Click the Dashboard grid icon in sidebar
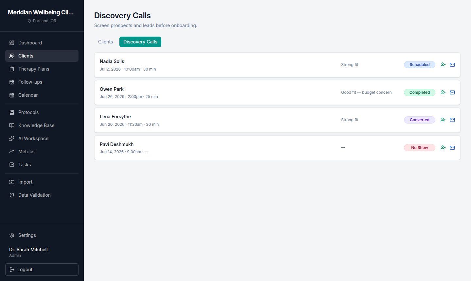The height and width of the screenshot is (281, 471). 12,43
